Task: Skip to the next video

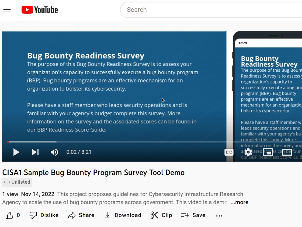Action: [x=35, y=152]
